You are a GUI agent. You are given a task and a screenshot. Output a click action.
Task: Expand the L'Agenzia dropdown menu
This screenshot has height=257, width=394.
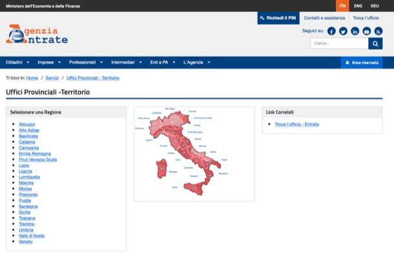pos(197,62)
